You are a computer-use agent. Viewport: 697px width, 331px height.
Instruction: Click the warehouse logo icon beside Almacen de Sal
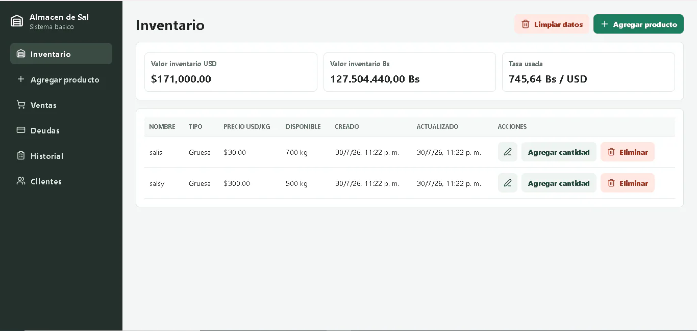point(17,21)
